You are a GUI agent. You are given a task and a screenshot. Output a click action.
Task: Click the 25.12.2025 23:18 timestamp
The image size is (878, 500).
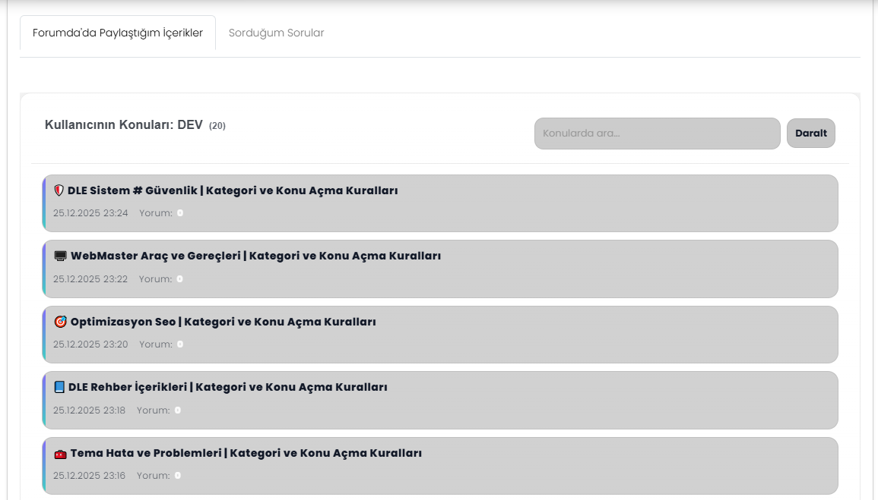pos(89,410)
